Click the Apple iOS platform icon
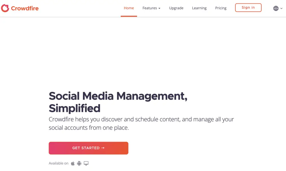Screen dimensions: 286x171 [x=73, y=163]
